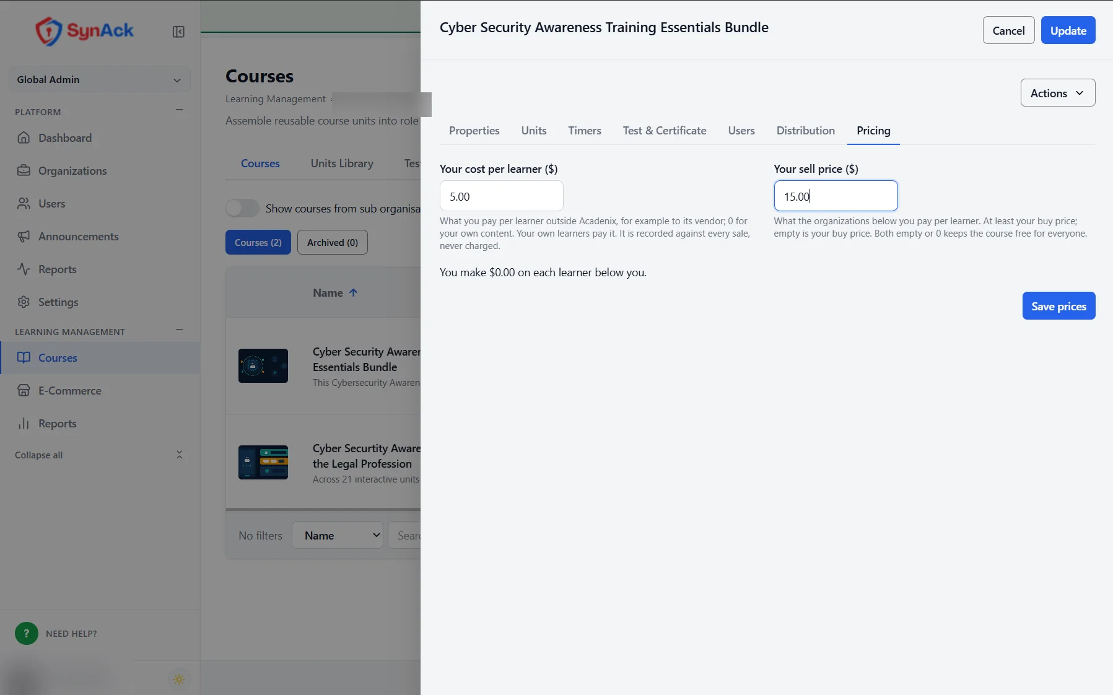Select the Courses (2) filter button

point(258,242)
